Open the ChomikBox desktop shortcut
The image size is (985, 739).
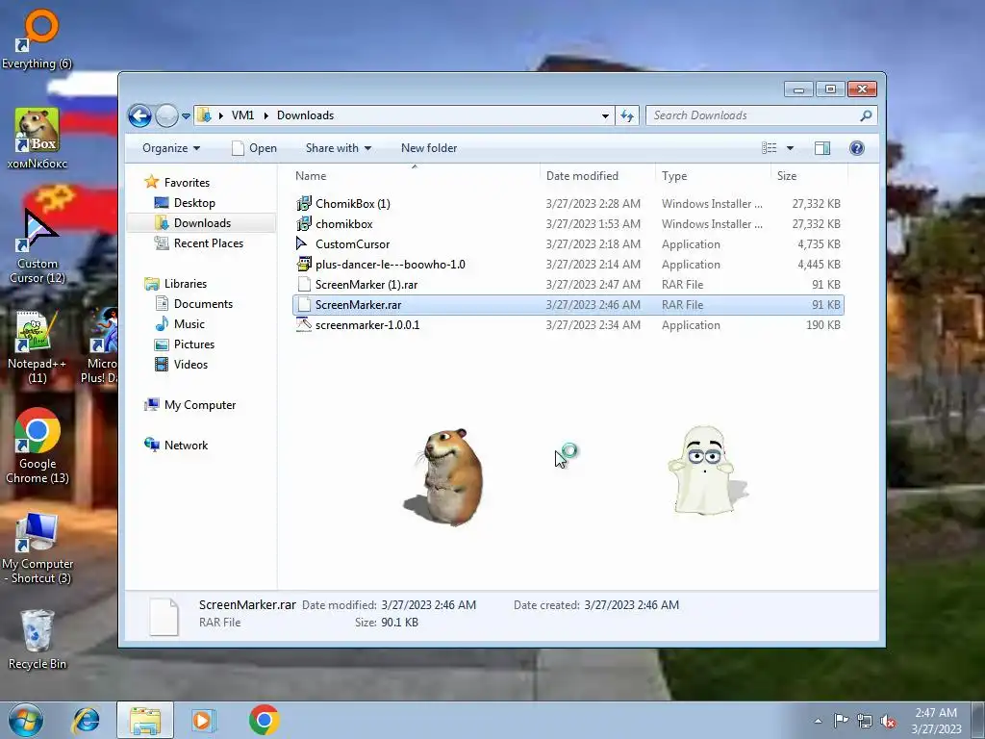[x=37, y=139]
